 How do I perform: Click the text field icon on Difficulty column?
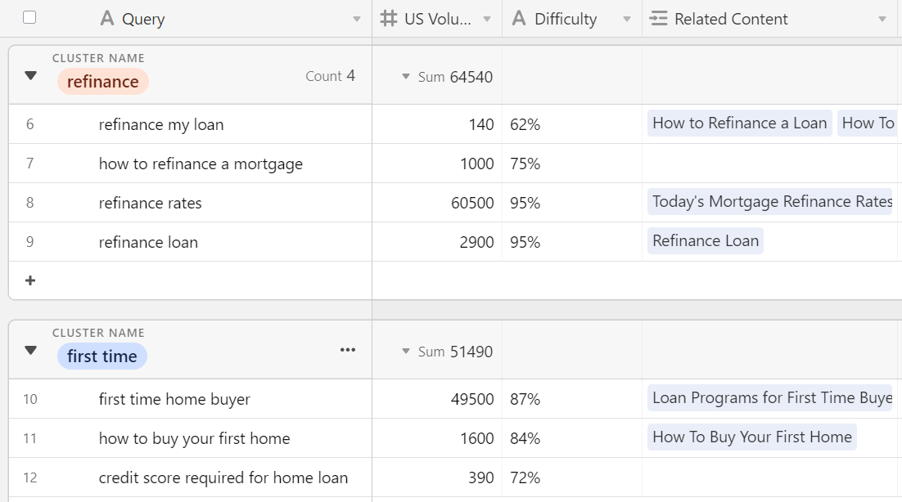519,18
